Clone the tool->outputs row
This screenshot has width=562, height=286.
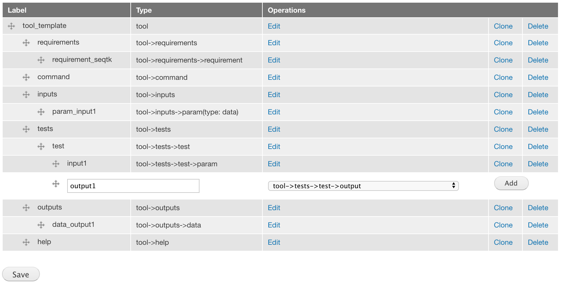coord(503,208)
